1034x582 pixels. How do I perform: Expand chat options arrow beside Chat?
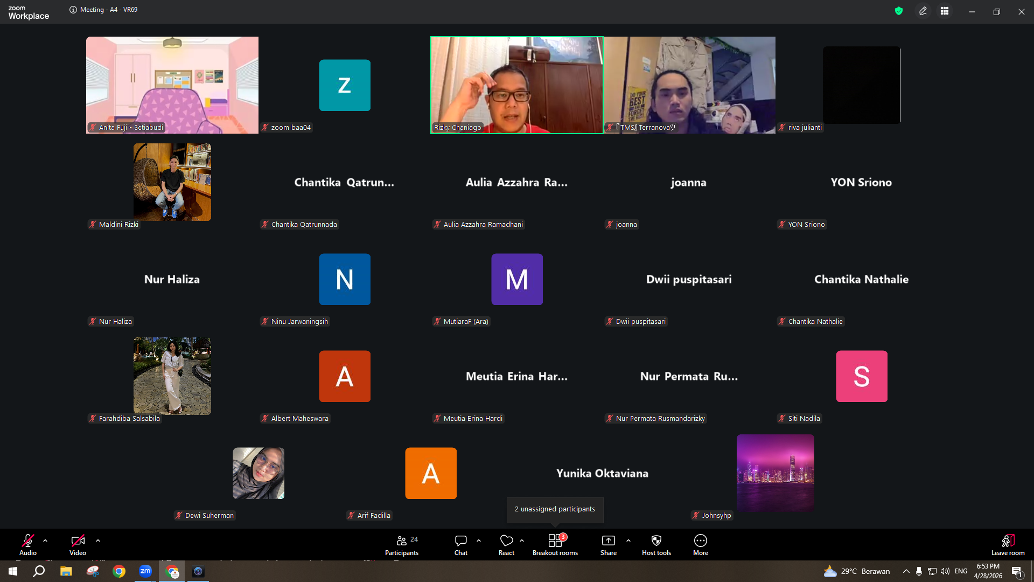479,541
